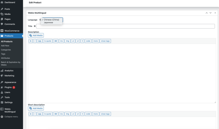This screenshot has width=219, height=129.
Task: Click the Tools wrench icon
Action: [2, 97]
